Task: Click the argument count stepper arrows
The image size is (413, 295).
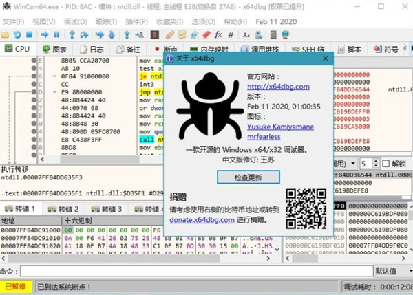Action: [x=376, y=164]
